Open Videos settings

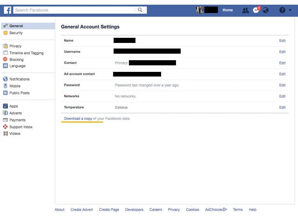click(x=15, y=133)
